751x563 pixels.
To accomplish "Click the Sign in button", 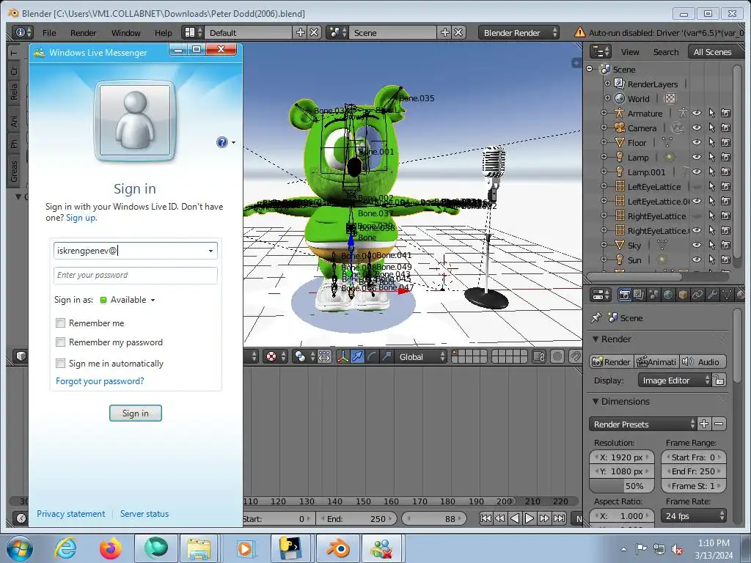I will [136, 413].
